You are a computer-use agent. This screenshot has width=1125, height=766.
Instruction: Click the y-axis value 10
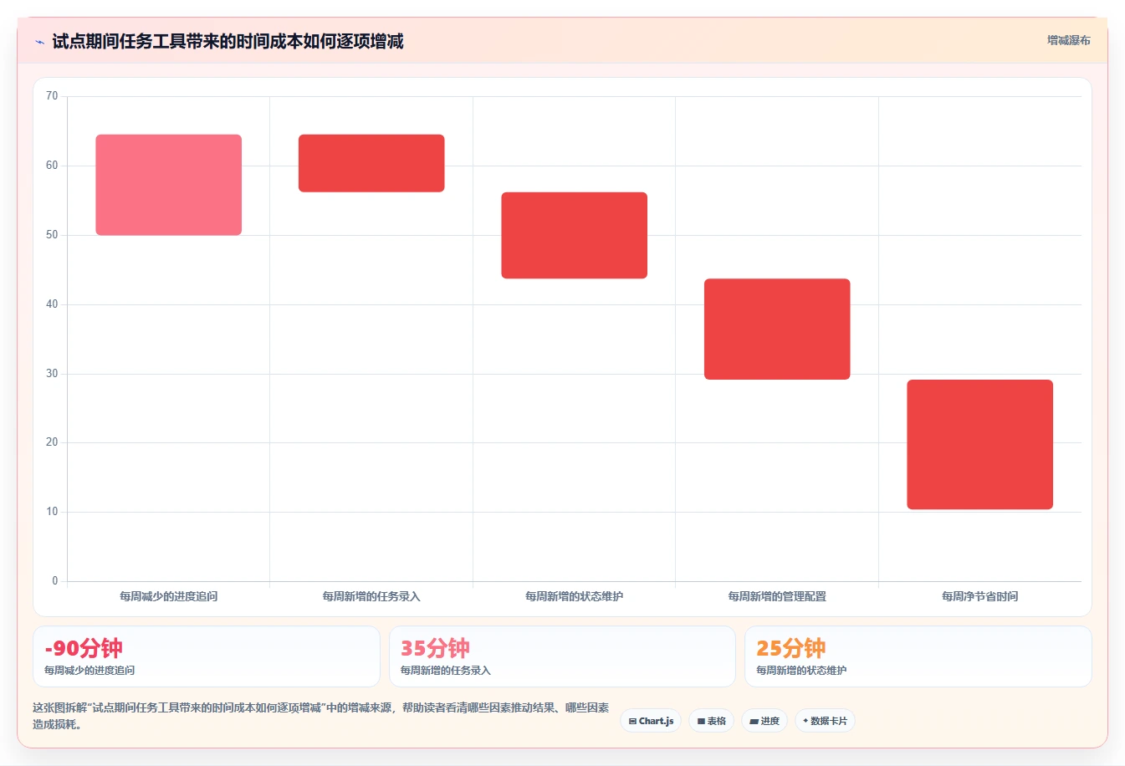coord(52,512)
